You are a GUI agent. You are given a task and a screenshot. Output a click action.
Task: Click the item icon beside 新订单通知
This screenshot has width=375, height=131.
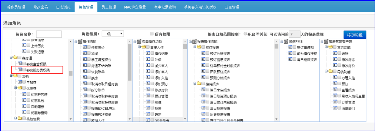tap(291, 47)
